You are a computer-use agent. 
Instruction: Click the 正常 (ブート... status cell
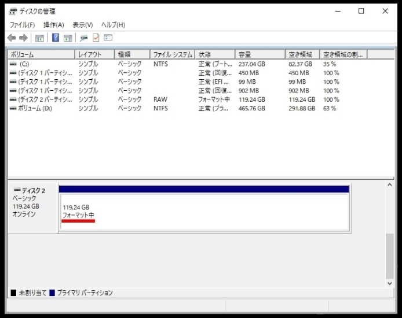pyautogui.click(x=215, y=64)
